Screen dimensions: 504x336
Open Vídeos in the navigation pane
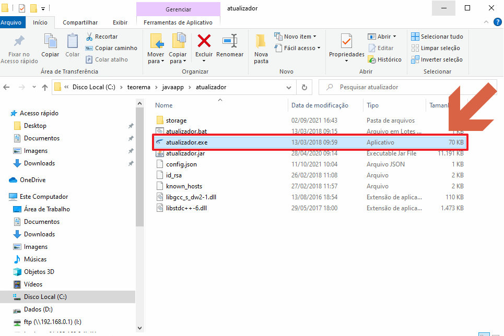(x=33, y=284)
